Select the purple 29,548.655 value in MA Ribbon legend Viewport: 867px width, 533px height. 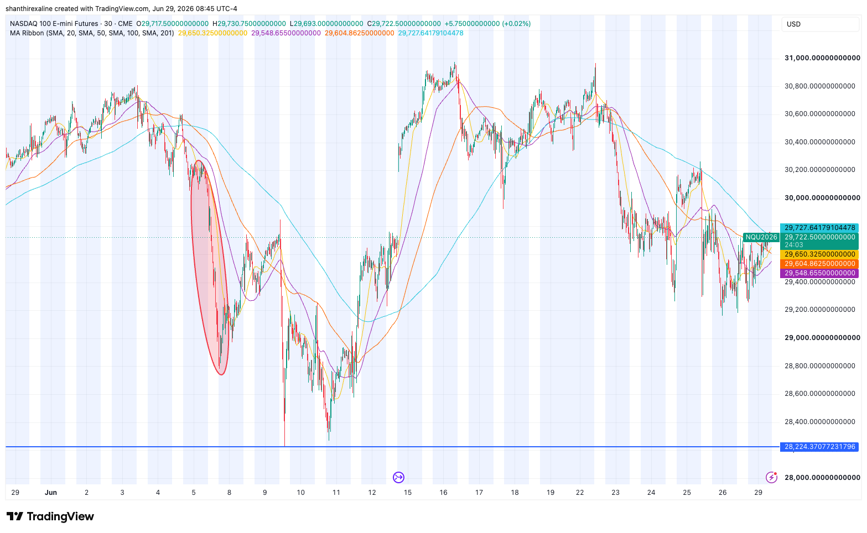click(286, 33)
